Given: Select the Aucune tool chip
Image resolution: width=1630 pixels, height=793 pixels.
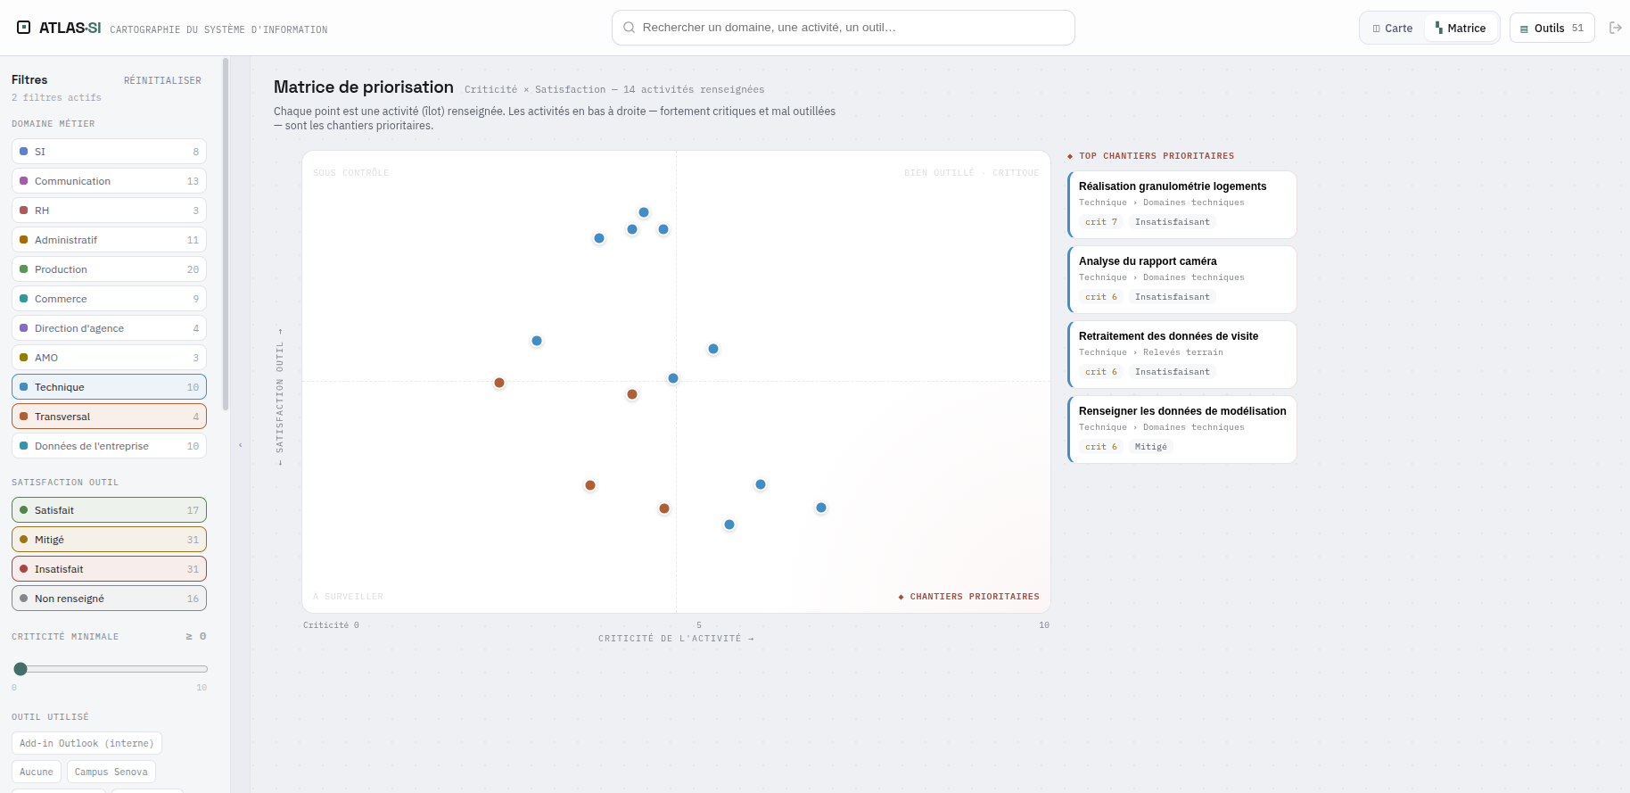Looking at the screenshot, I should 37,772.
